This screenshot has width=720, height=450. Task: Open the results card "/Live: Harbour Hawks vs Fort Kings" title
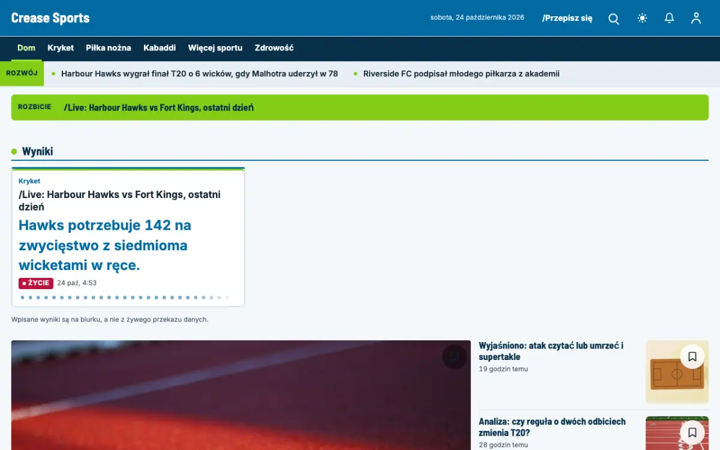[x=119, y=200]
